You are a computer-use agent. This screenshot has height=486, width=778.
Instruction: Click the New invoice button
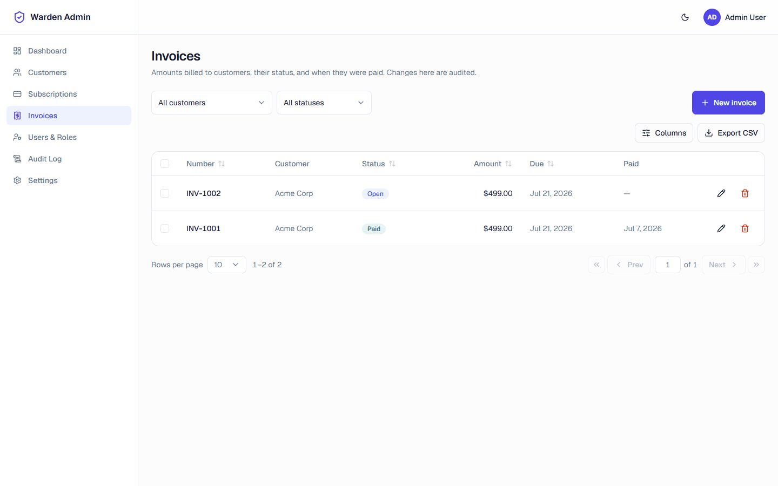tap(728, 103)
